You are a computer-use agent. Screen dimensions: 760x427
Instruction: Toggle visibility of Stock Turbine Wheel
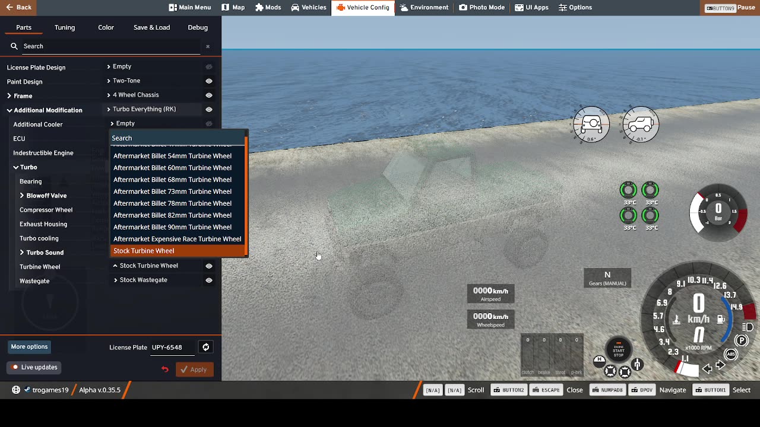209,266
